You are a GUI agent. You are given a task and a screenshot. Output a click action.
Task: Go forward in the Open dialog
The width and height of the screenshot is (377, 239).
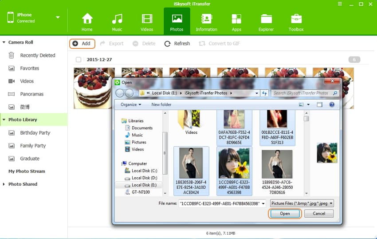[129, 93]
